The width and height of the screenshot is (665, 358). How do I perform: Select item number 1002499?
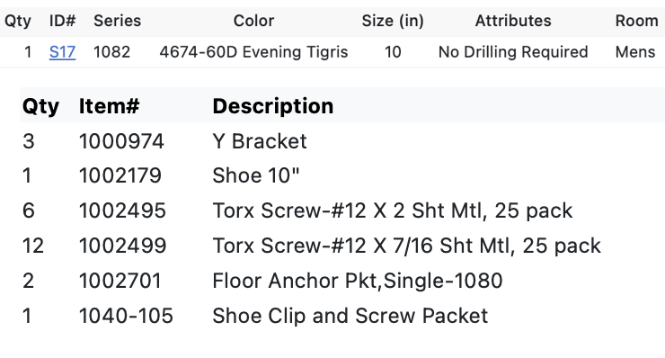(122, 246)
